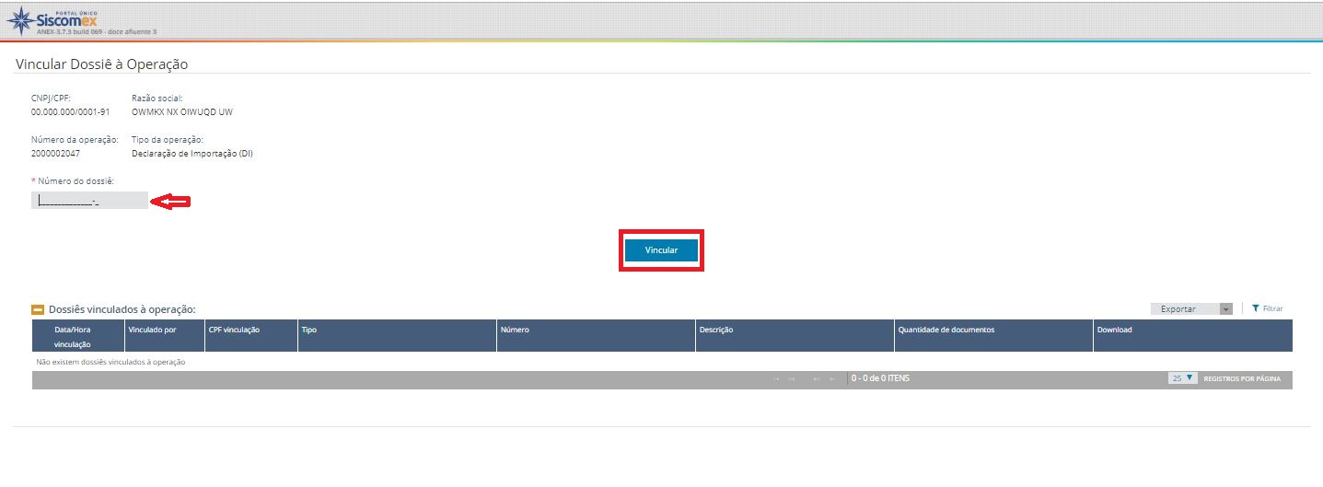Click the '0 - 0 de 0 ITENS' counter
Viewport: 1323px width, 487px height.
[880, 378]
